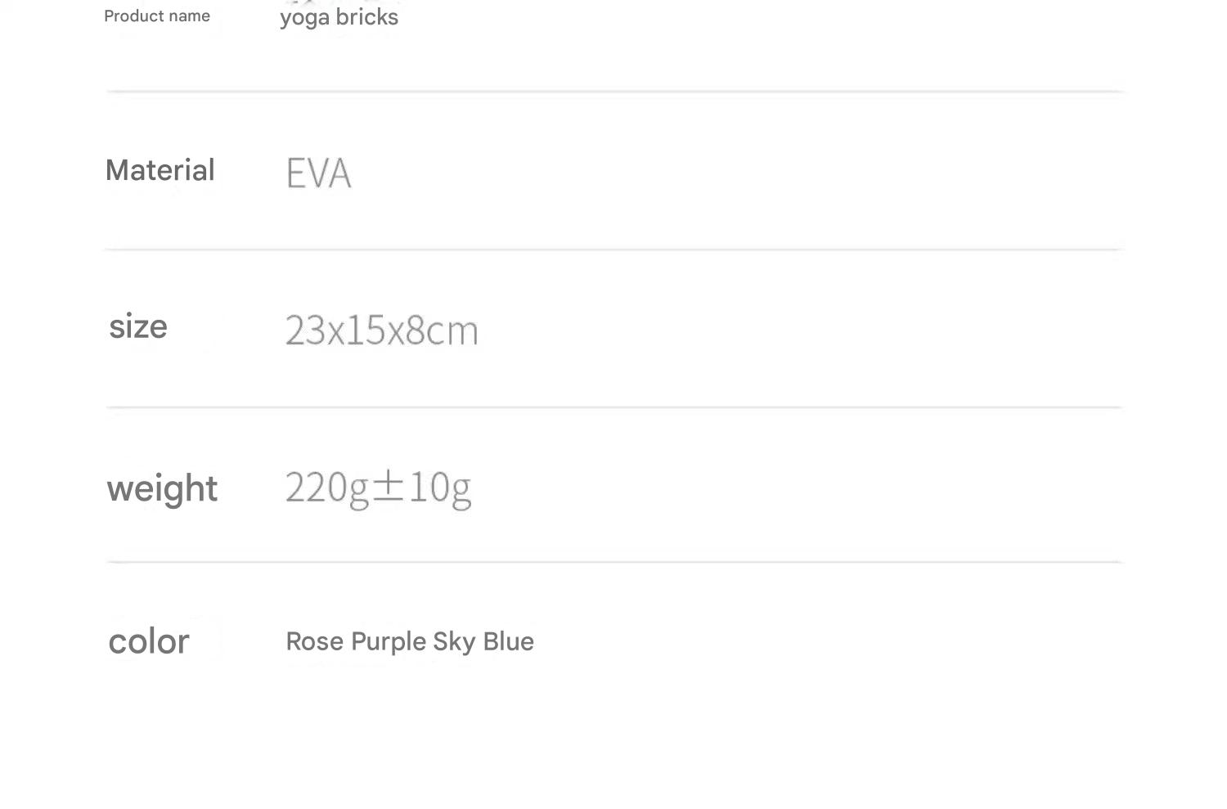Screen dimensions: 1227x809
Task: Click the divider line below size row
Action: [x=613, y=407]
